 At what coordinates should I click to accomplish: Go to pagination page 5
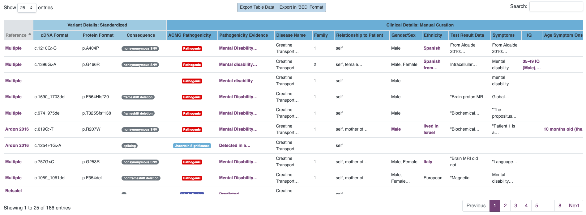537,206
